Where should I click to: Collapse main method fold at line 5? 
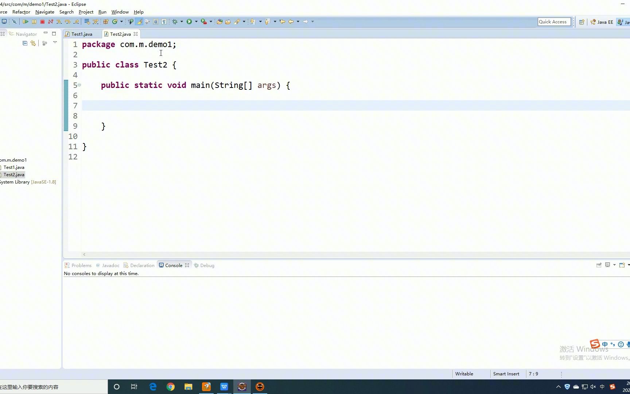point(79,85)
